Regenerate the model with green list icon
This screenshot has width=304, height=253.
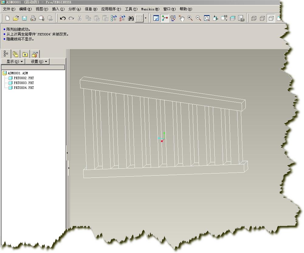(x=114, y=19)
